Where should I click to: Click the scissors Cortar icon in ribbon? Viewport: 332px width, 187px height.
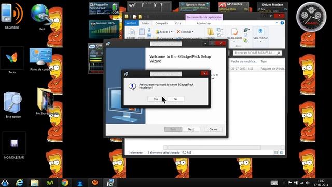[149, 30]
